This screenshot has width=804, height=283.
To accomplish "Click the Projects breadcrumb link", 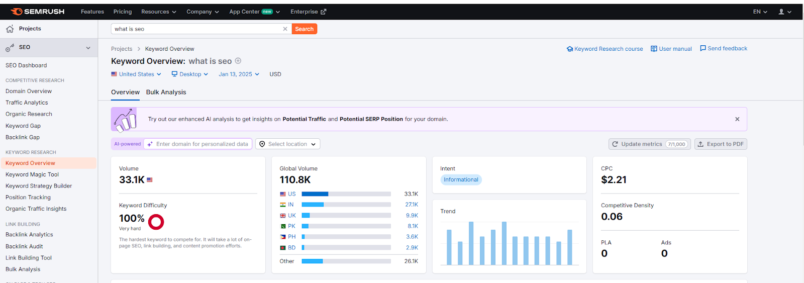I will point(122,49).
